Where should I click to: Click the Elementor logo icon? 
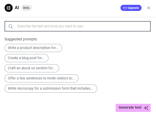(x=9, y=8)
